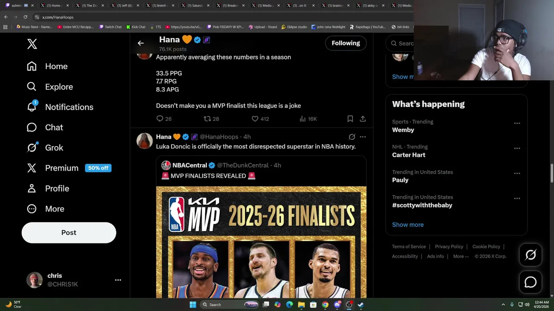This screenshot has width=554, height=311.
Task: Open File Explorer from the taskbar
Action: (x=301, y=305)
